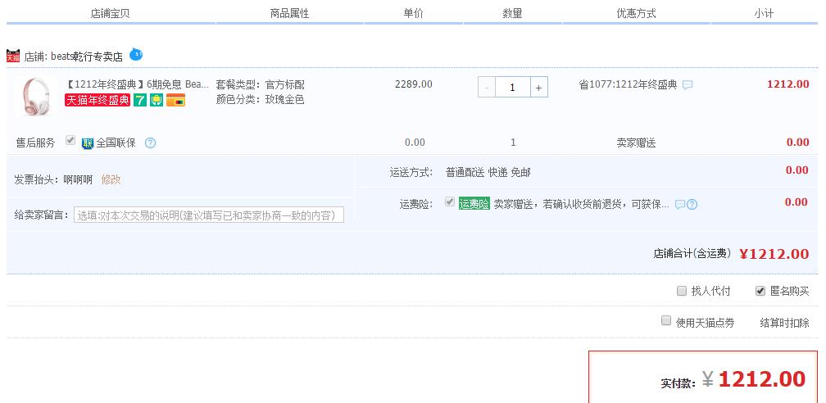The width and height of the screenshot is (826, 403).
Task: Click the 店铺宝贝 column header
Action: (110, 14)
